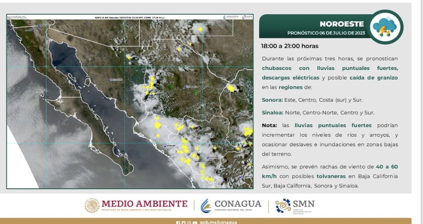The height and width of the screenshot is (224, 423).
Task: Click the tolvaneras highlighted word
Action: point(331,176)
